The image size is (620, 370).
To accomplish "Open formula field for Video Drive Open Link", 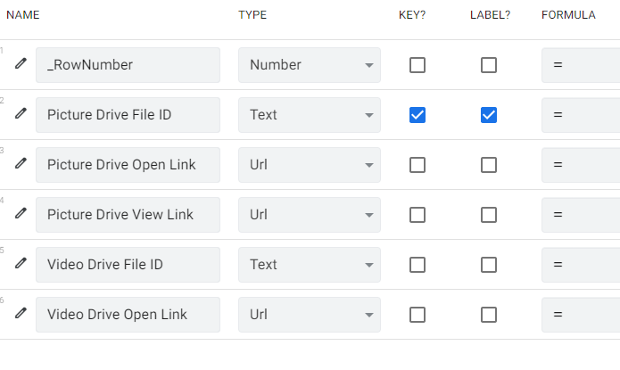I will 581,315.
